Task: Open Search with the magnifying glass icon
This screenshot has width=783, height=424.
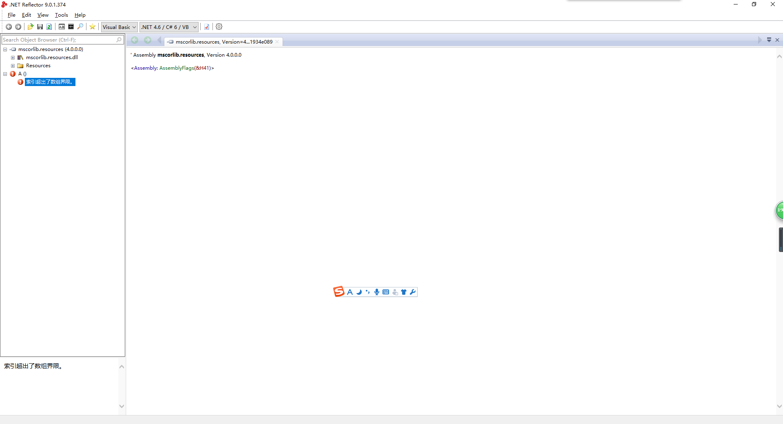Action: [80, 27]
